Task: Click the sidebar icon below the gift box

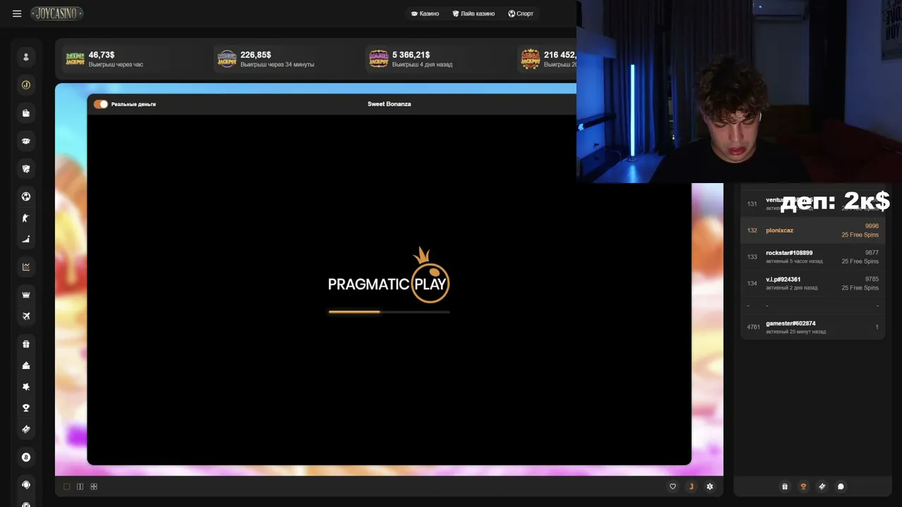Action: click(26, 365)
